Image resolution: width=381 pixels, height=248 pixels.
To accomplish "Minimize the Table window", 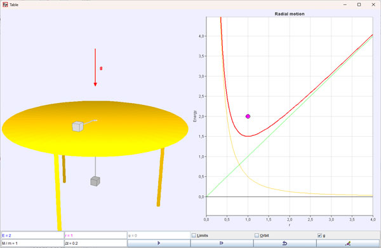I will (x=345, y=4).
